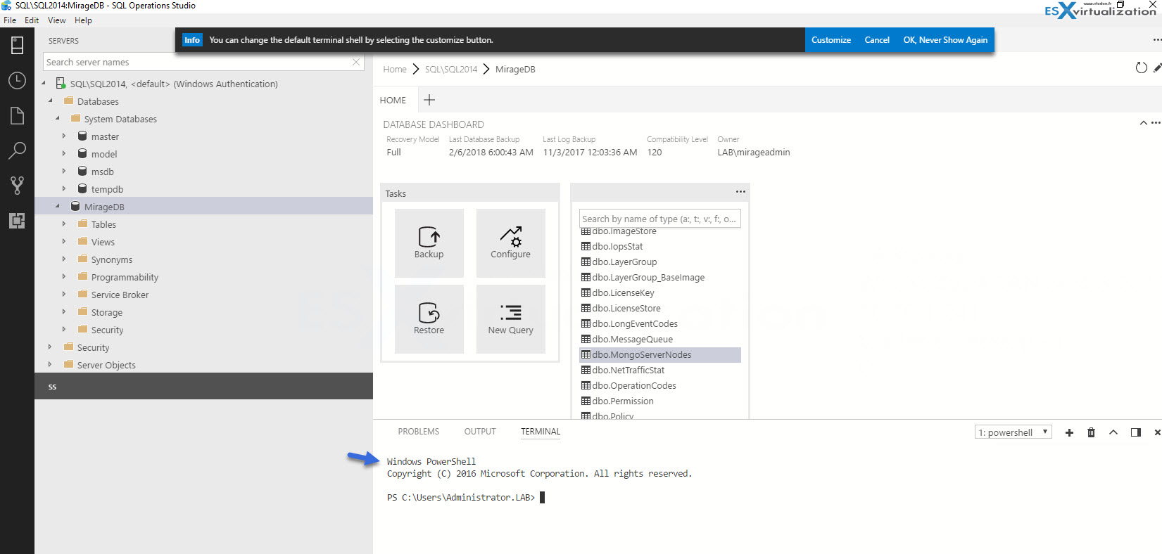Collapse the System Databases folder
Image resolution: width=1162 pixels, height=554 pixels.
tap(58, 118)
